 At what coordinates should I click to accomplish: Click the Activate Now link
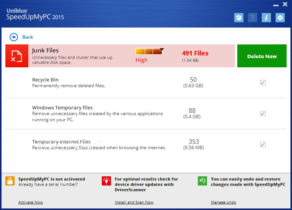tap(31, 202)
